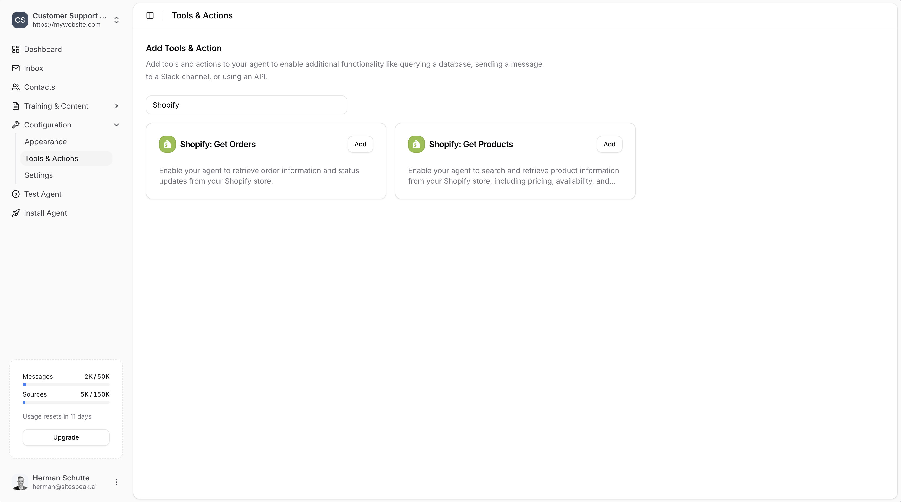Open Herman Schutte's account options menu
Image resolution: width=901 pixels, height=502 pixels.
coord(116,482)
